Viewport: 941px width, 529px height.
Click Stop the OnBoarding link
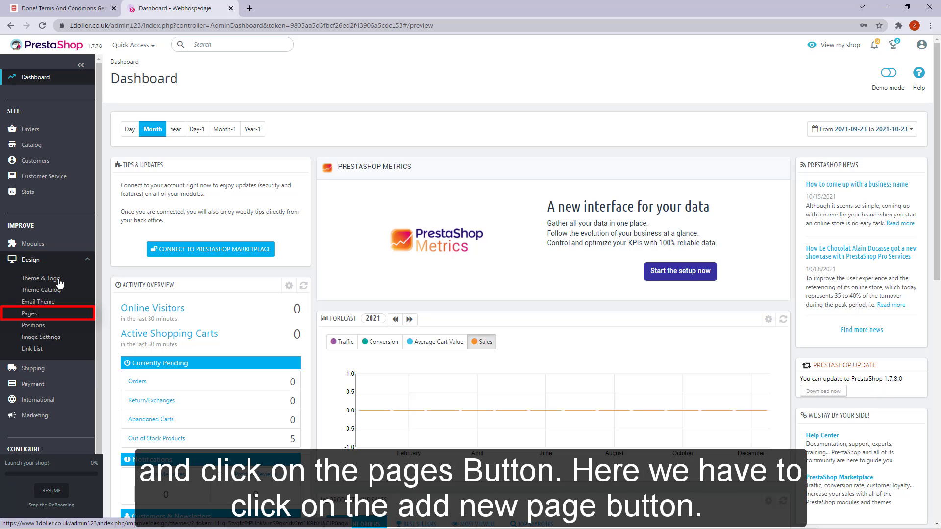(51, 505)
